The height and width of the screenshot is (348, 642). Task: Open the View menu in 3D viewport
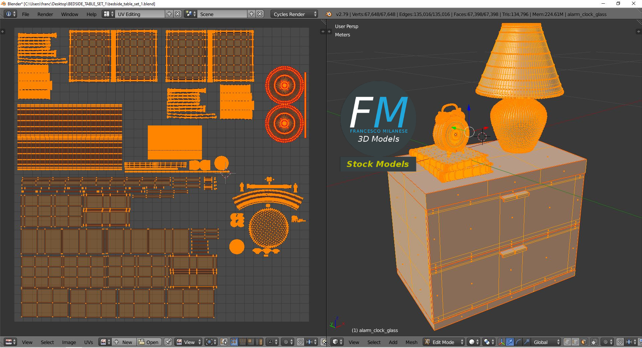pyautogui.click(x=354, y=342)
